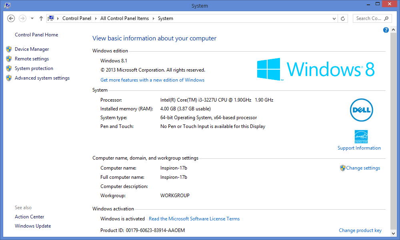Click the Back navigation arrow

[x=11, y=18]
